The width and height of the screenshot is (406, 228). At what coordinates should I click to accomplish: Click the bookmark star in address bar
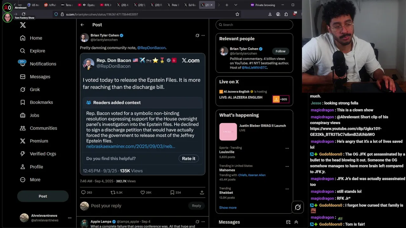[237, 14]
